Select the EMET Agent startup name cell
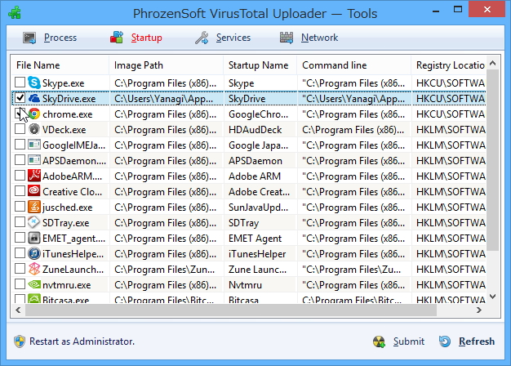The image size is (511, 366). click(260, 239)
